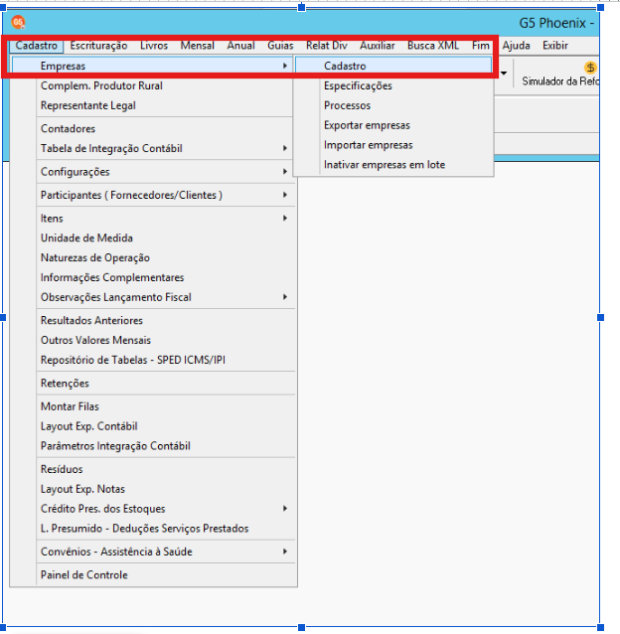Open the Livros menu
Screen dimensions: 620x634
[x=154, y=46]
